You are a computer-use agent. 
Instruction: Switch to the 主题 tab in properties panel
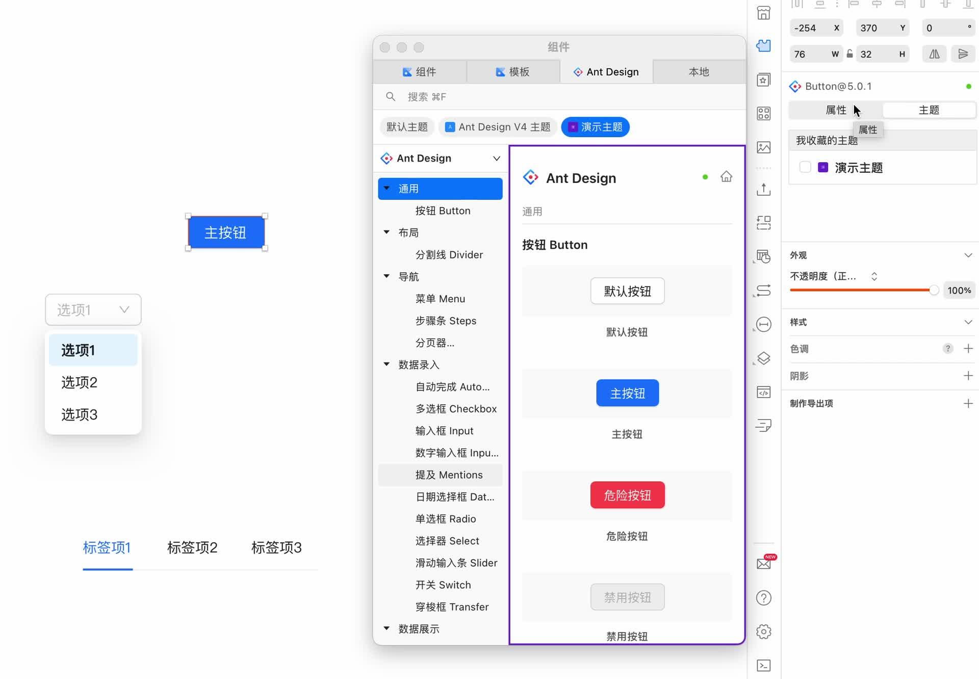point(929,110)
